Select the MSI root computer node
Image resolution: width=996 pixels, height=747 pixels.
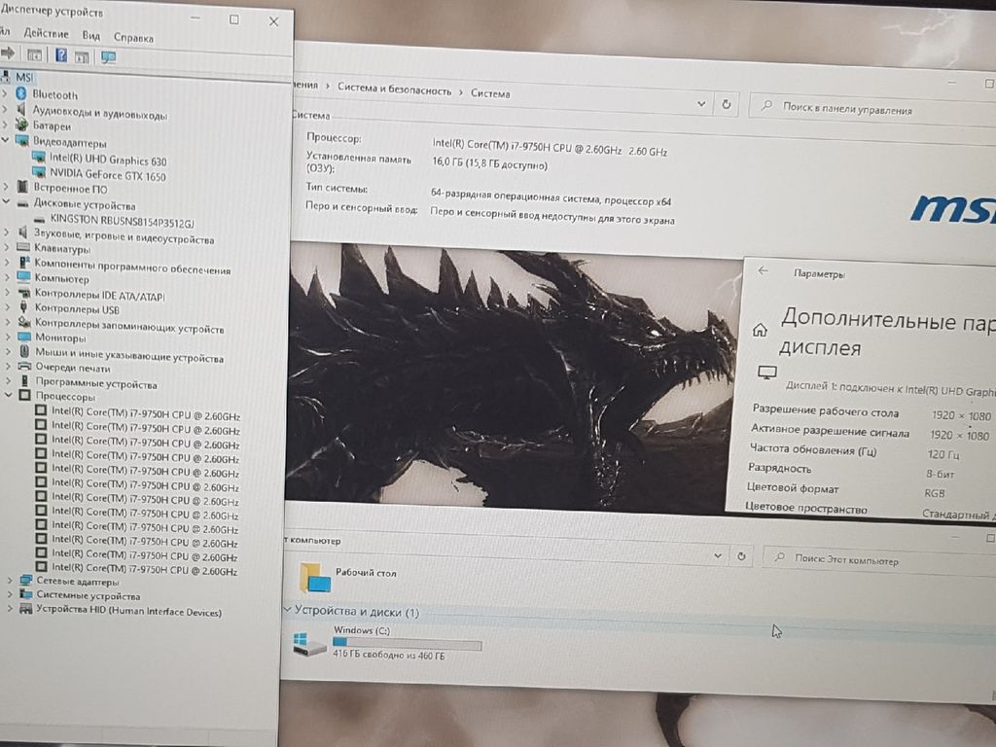point(24,78)
